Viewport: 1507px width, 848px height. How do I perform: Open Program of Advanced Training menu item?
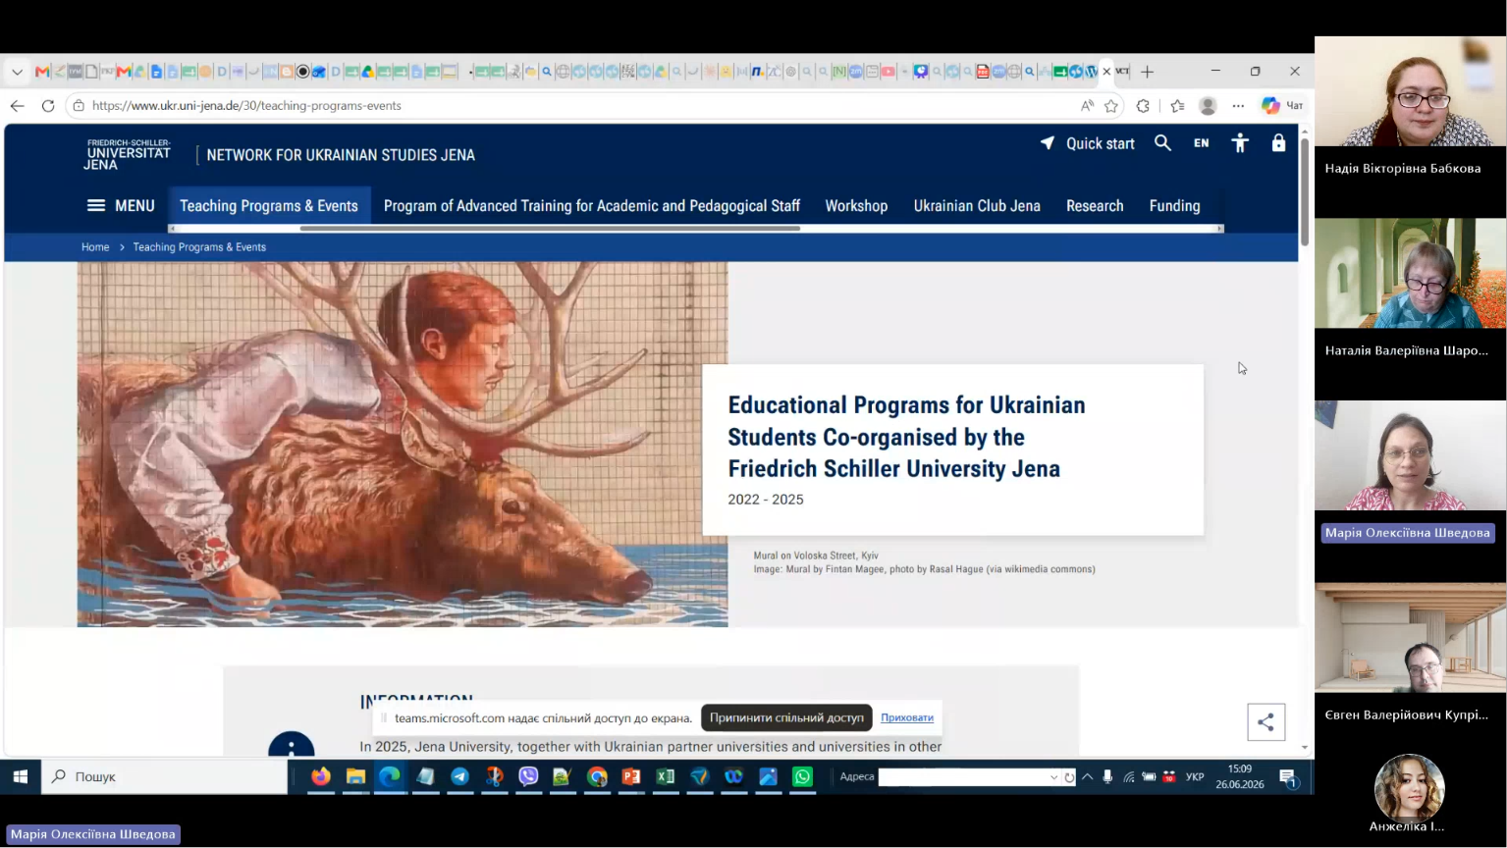pos(592,205)
